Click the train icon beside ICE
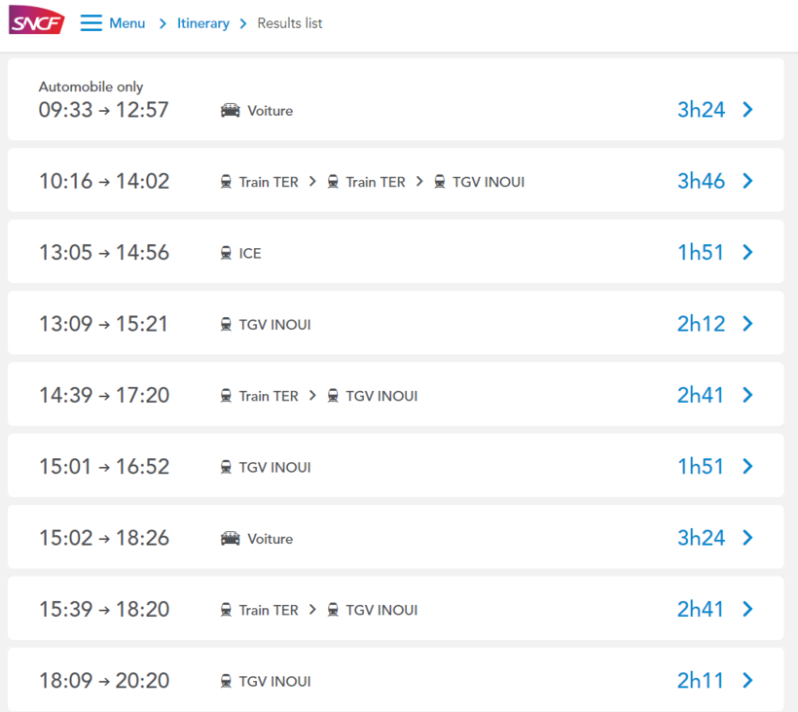 (x=227, y=254)
